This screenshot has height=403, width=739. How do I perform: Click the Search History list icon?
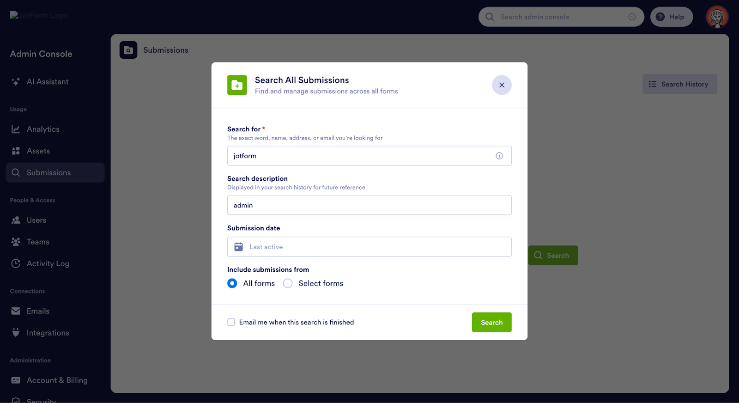[x=652, y=84]
